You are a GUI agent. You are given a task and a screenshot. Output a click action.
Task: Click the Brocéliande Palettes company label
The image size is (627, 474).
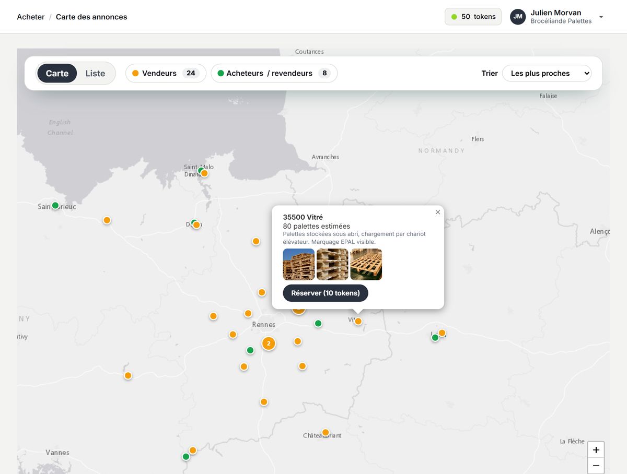tap(561, 21)
